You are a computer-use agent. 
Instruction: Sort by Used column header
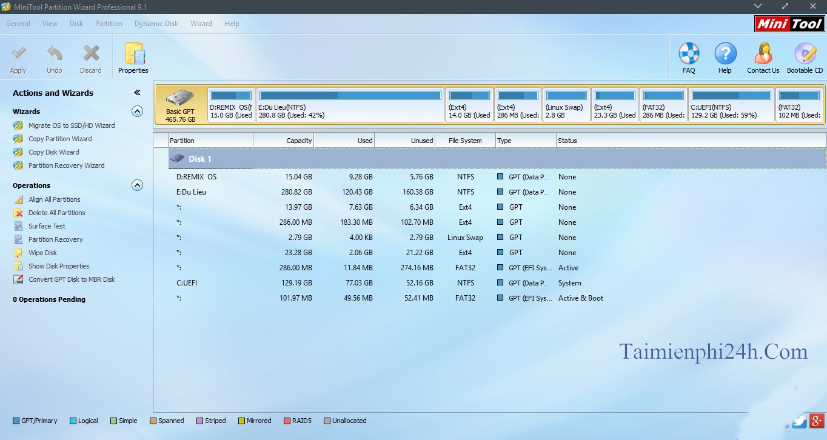pos(344,141)
